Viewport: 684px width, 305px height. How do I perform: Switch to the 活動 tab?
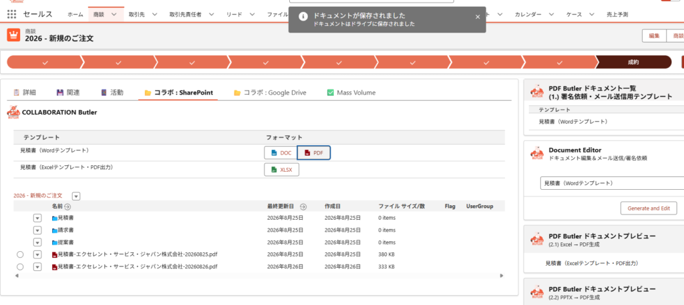(x=112, y=93)
